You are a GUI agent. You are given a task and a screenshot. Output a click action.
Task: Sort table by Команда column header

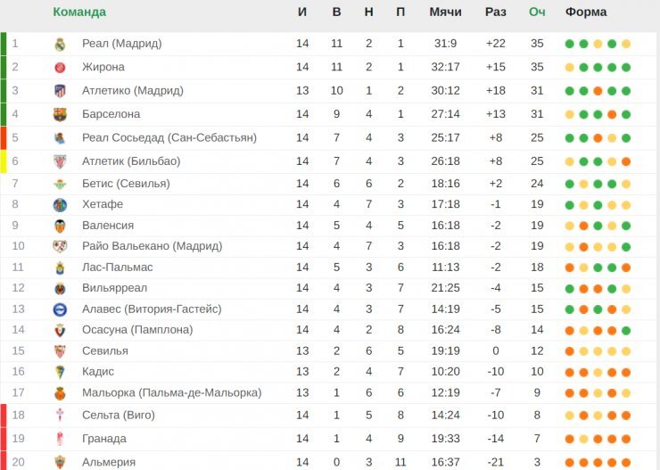click(79, 12)
